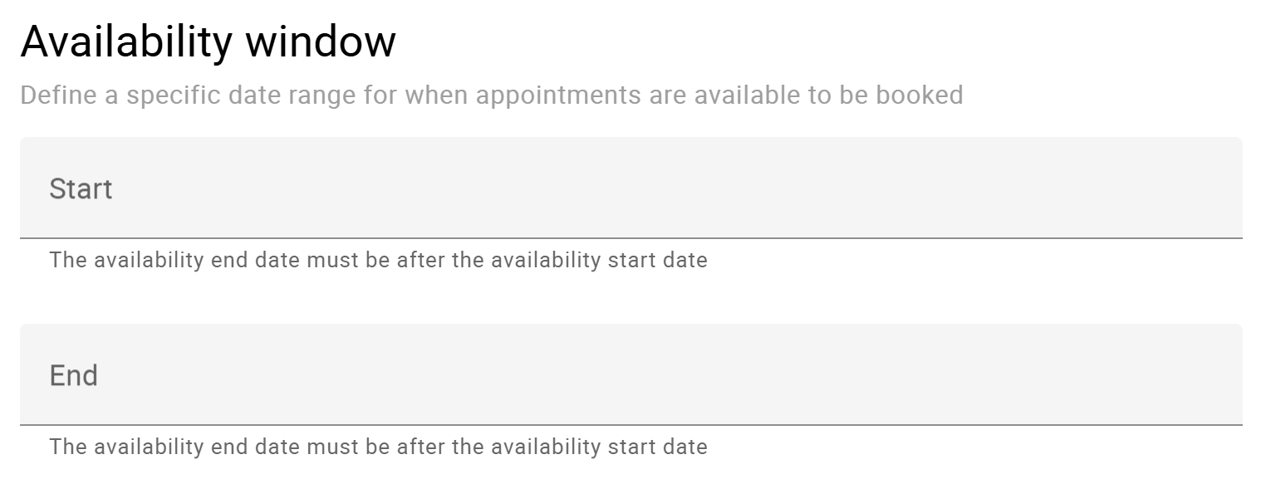Click the word "Availability" in the title
The image size is (1266, 479).
125,42
